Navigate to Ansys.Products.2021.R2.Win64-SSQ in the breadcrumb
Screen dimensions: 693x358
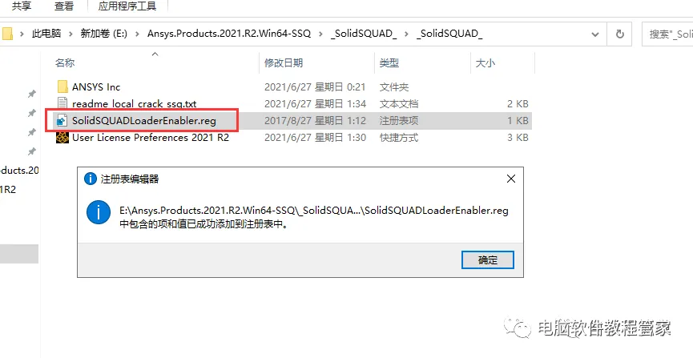(x=229, y=34)
